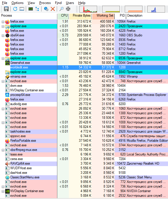
Task: Click the 5.73 CPU value for obs64.exe
Action: click(x=65, y=35)
